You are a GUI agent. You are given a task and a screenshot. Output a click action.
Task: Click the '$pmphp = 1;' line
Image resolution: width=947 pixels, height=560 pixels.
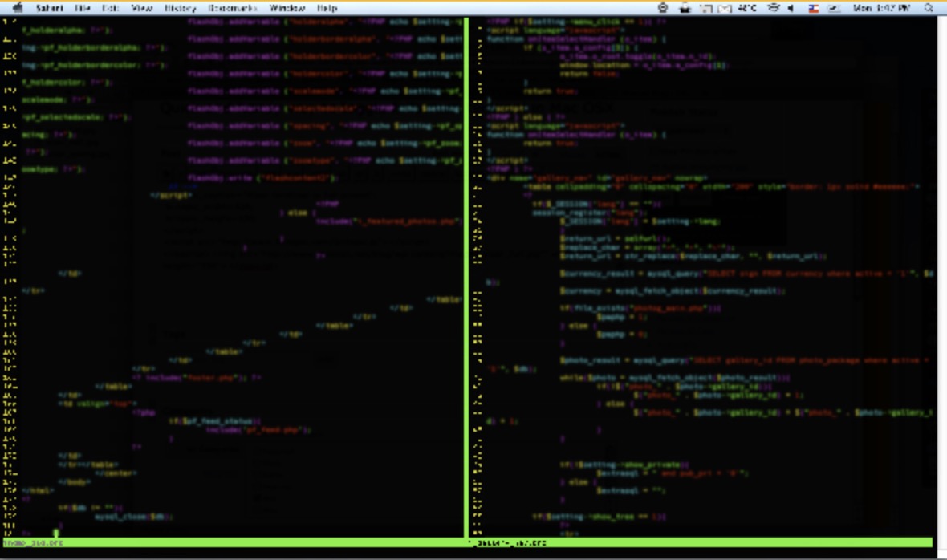[622, 317]
